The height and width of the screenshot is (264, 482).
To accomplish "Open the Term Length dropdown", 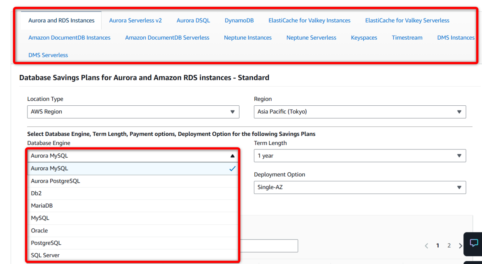I will 360,156.
